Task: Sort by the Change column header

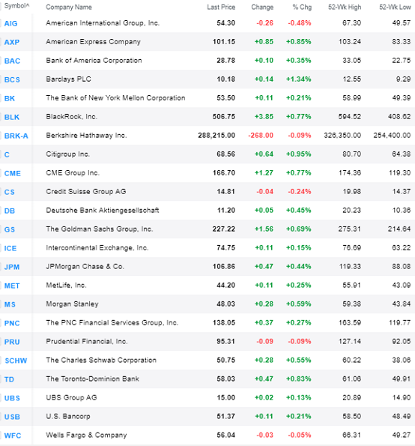Action: 262,7
